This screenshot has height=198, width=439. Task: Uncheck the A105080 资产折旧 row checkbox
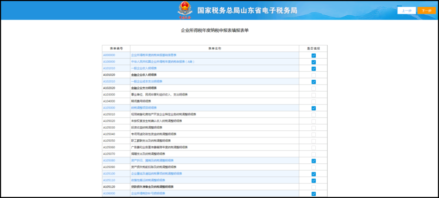tap(313, 161)
